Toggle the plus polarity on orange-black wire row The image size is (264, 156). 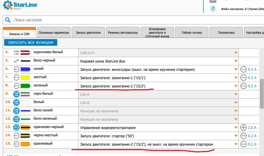(243, 127)
